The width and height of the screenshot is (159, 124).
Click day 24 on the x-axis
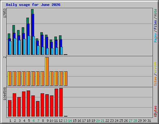[116, 121]
